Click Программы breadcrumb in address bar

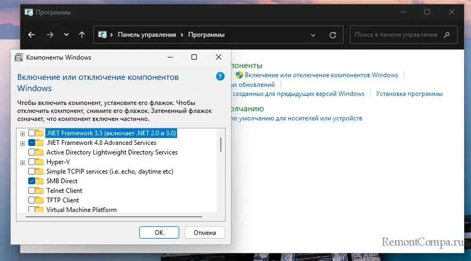(x=206, y=35)
